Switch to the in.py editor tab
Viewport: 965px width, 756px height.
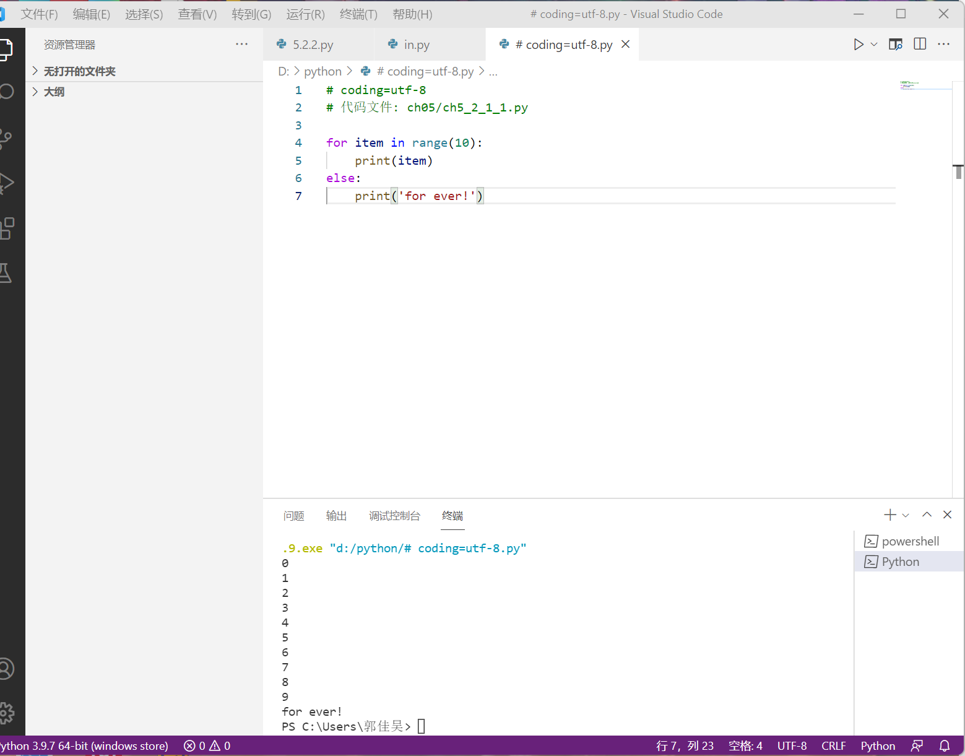pyautogui.click(x=430, y=45)
